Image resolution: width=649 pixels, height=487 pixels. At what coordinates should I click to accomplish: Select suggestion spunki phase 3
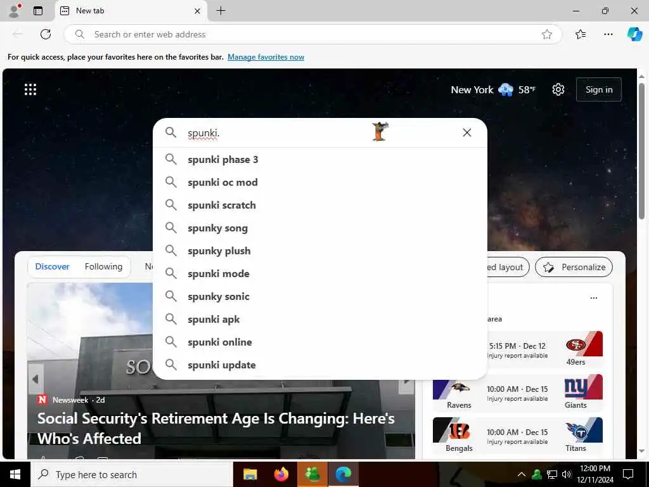(320, 159)
